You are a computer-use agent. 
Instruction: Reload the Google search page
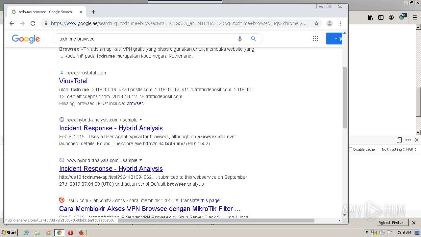33,23
